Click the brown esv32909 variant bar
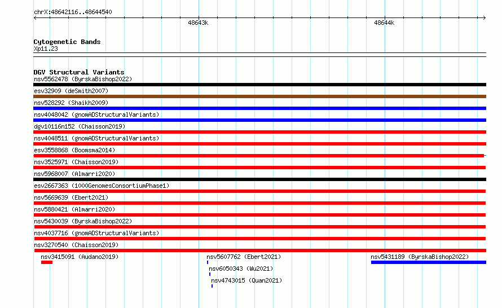 259,96
